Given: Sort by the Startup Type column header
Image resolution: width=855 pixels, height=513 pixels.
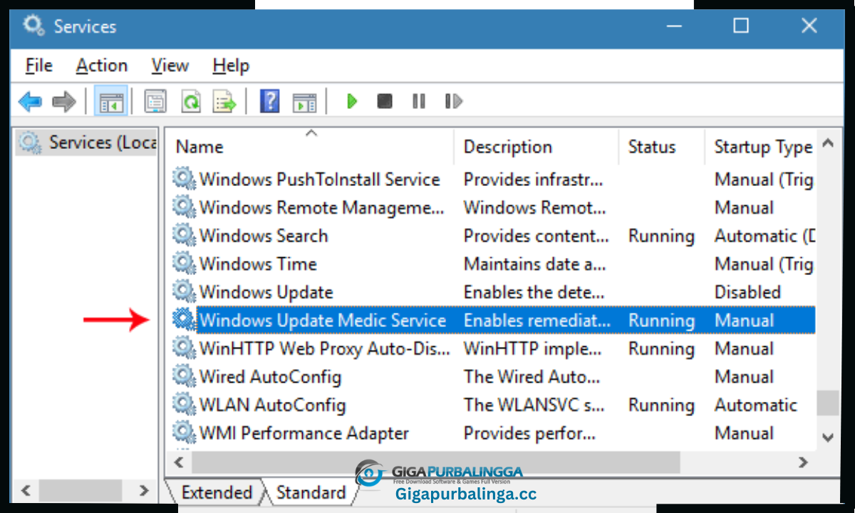Looking at the screenshot, I should click(x=762, y=147).
